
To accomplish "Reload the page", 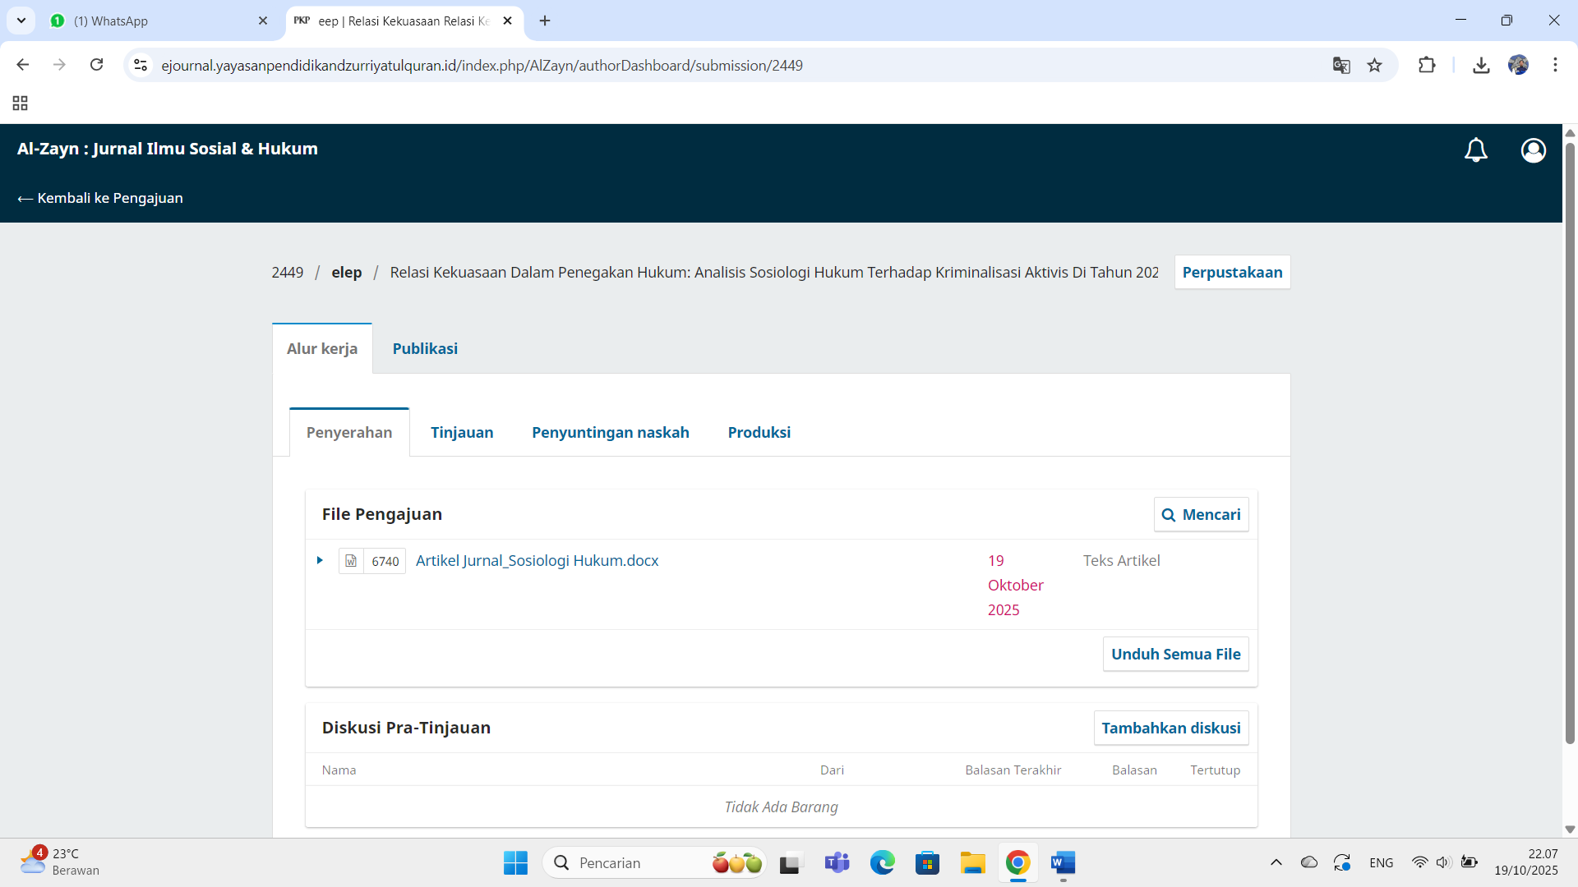I will coord(96,65).
